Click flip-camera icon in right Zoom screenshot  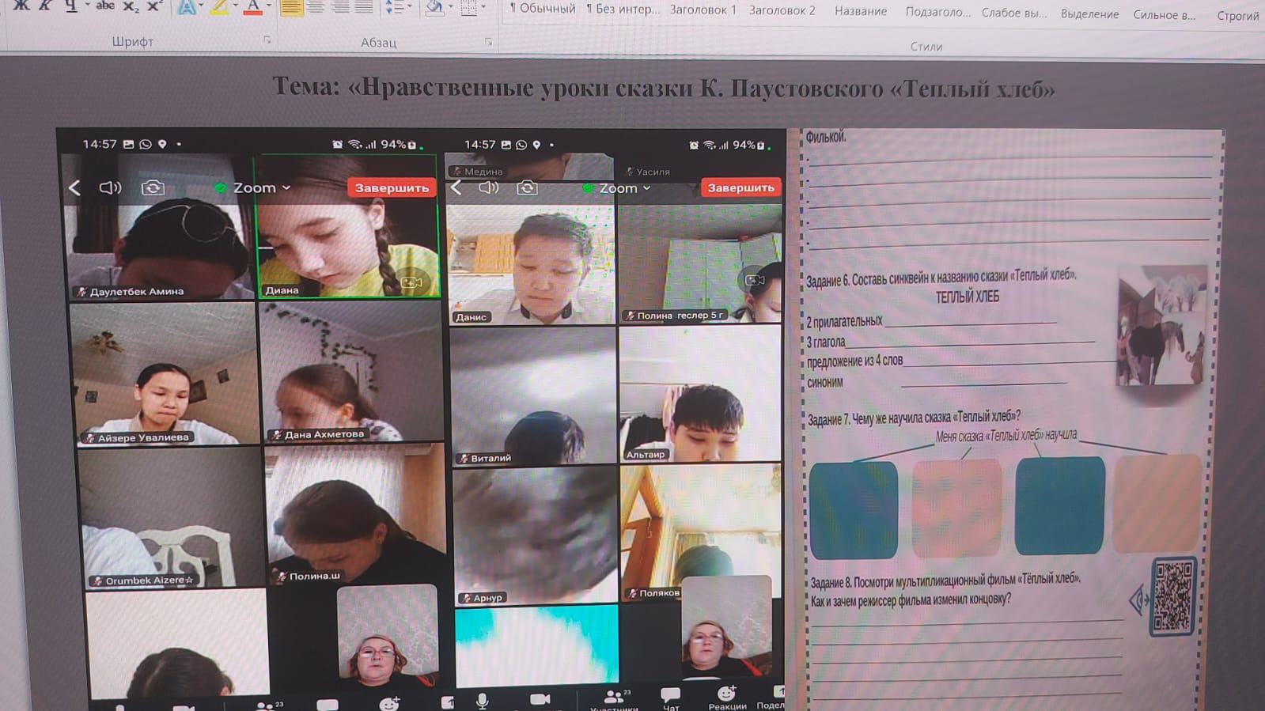click(x=528, y=187)
